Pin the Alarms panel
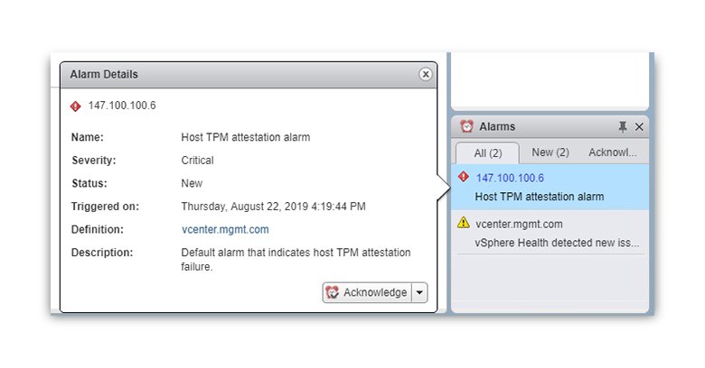The image size is (705, 368). click(x=622, y=127)
